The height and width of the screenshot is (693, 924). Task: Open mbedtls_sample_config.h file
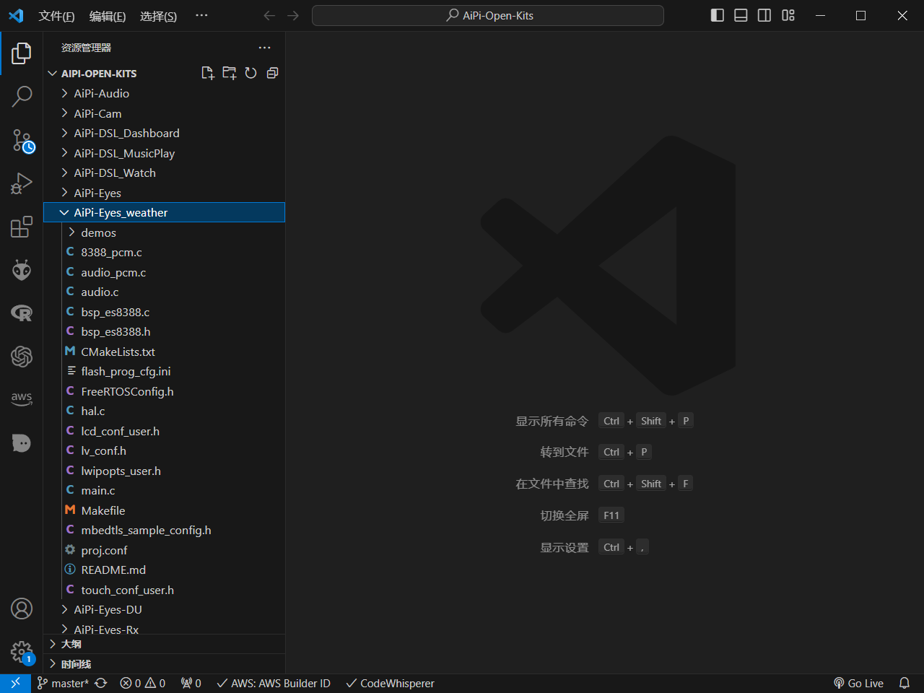[x=165, y=530]
